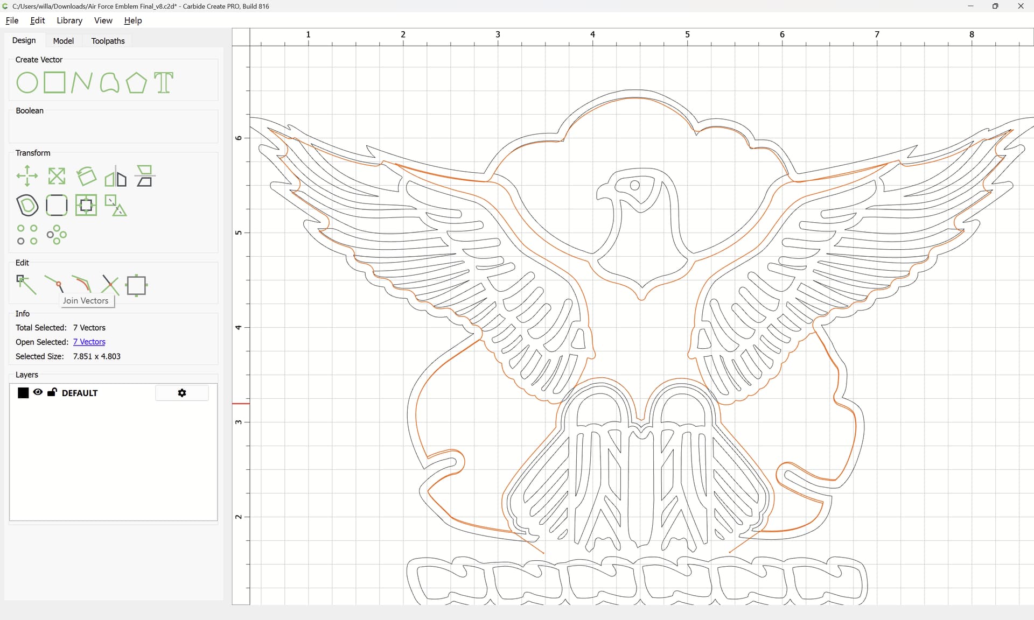Click the DEFAULT layer black color swatch

click(x=23, y=393)
